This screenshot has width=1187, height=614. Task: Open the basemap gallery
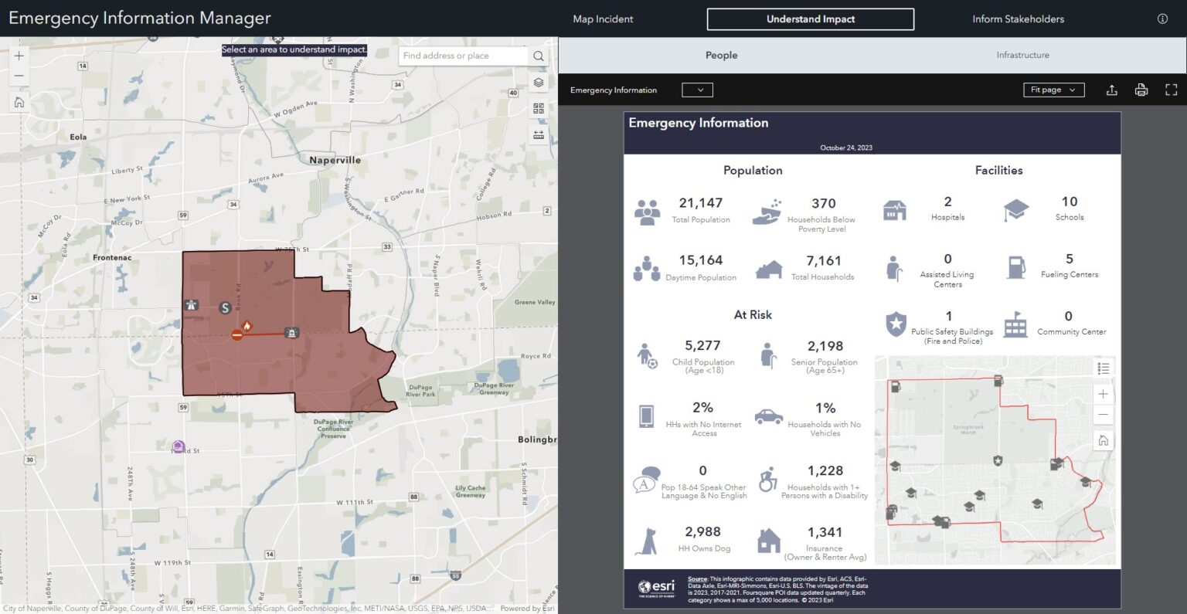[539, 107]
